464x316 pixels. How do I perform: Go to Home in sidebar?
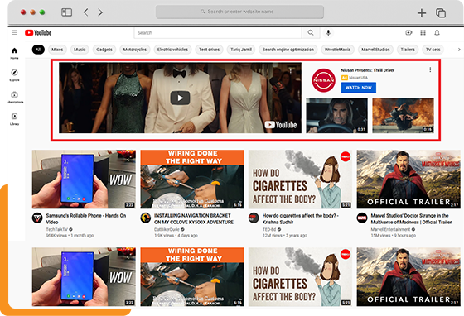[15, 53]
